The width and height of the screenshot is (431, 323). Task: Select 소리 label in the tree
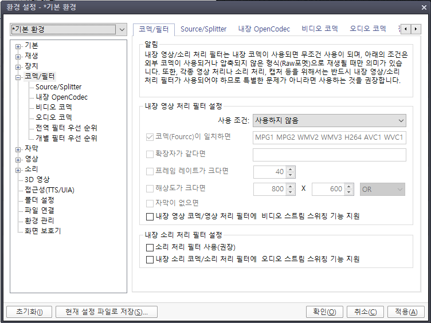pos(32,169)
